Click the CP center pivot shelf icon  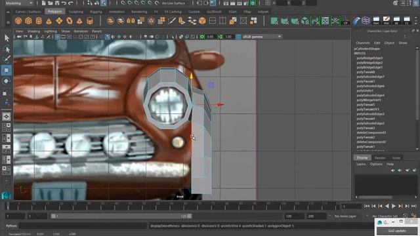[346, 20]
